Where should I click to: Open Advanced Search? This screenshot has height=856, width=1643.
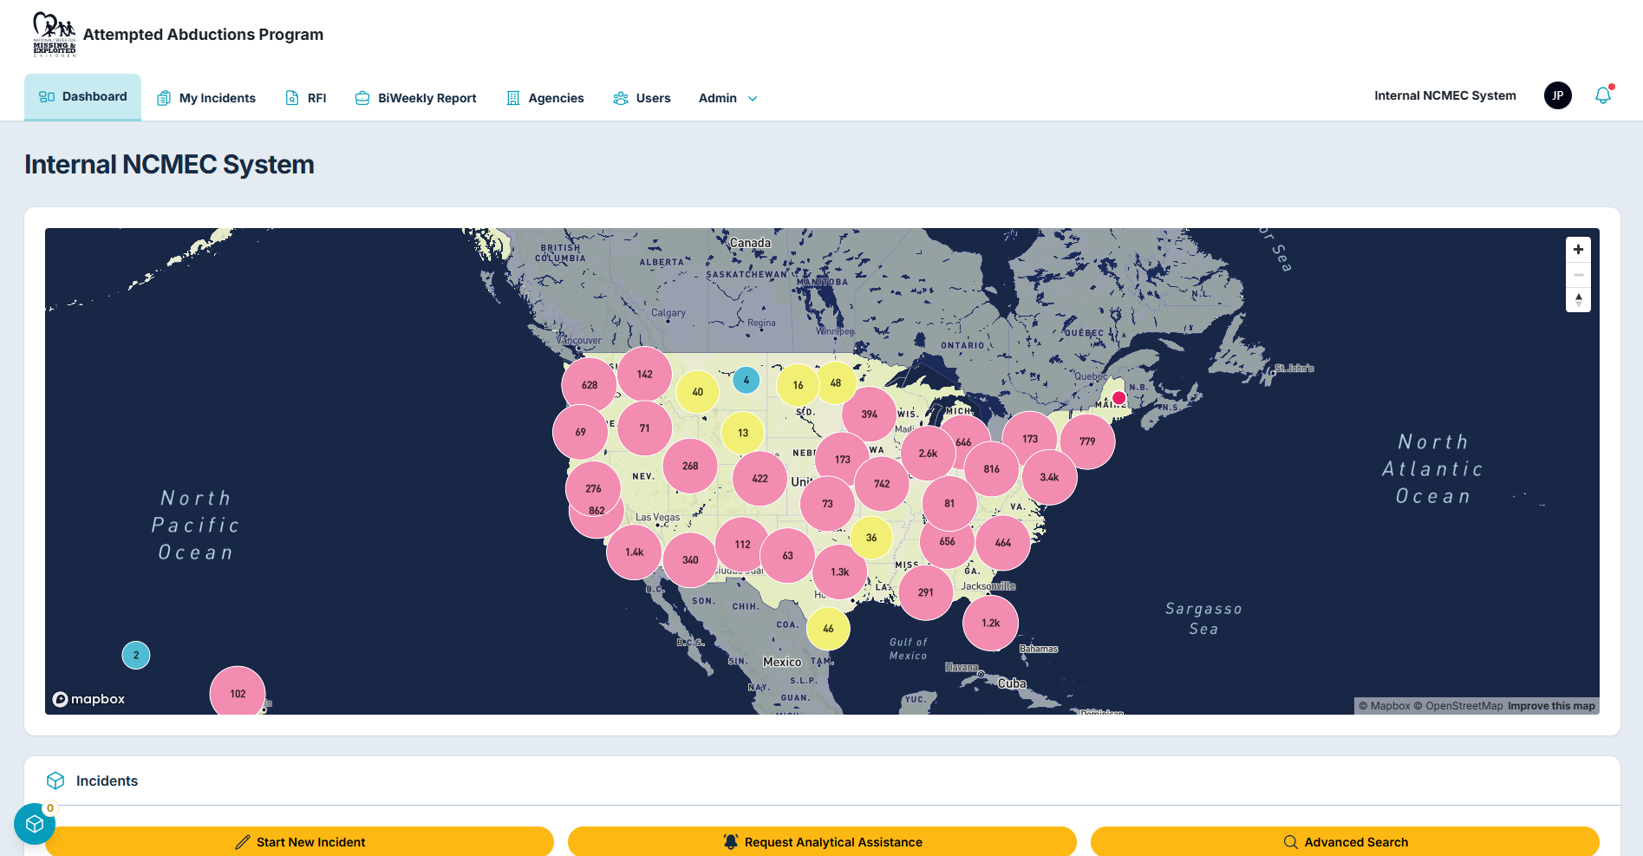[x=1345, y=841]
